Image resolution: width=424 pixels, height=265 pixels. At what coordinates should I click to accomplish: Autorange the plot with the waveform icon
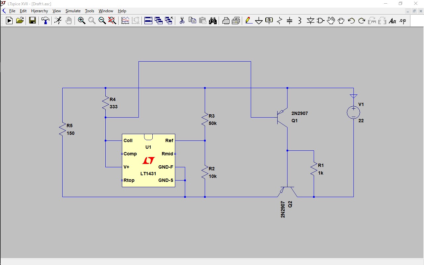pyautogui.click(x=125, y=21)
